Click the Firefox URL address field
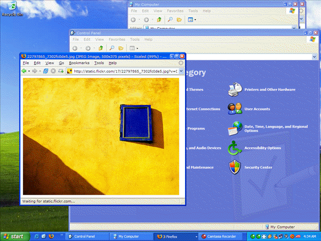 [125, 71]
